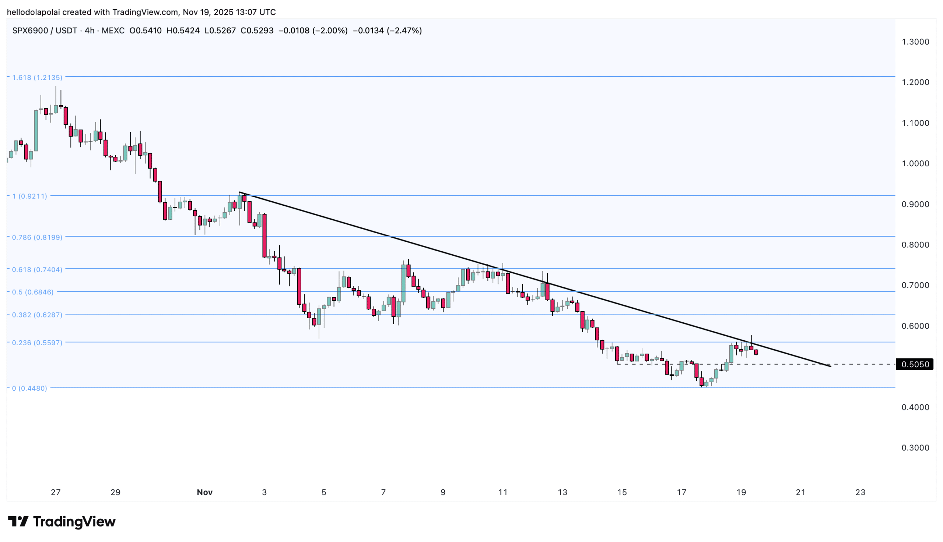943x542 pixels.
Task: Click date 19 on the time axis
Action: [x=741, y=492]
